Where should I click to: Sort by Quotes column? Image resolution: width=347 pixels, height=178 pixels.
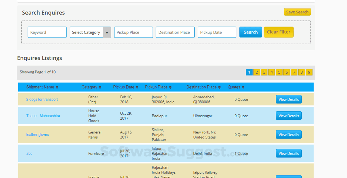(x=235, y=87)
